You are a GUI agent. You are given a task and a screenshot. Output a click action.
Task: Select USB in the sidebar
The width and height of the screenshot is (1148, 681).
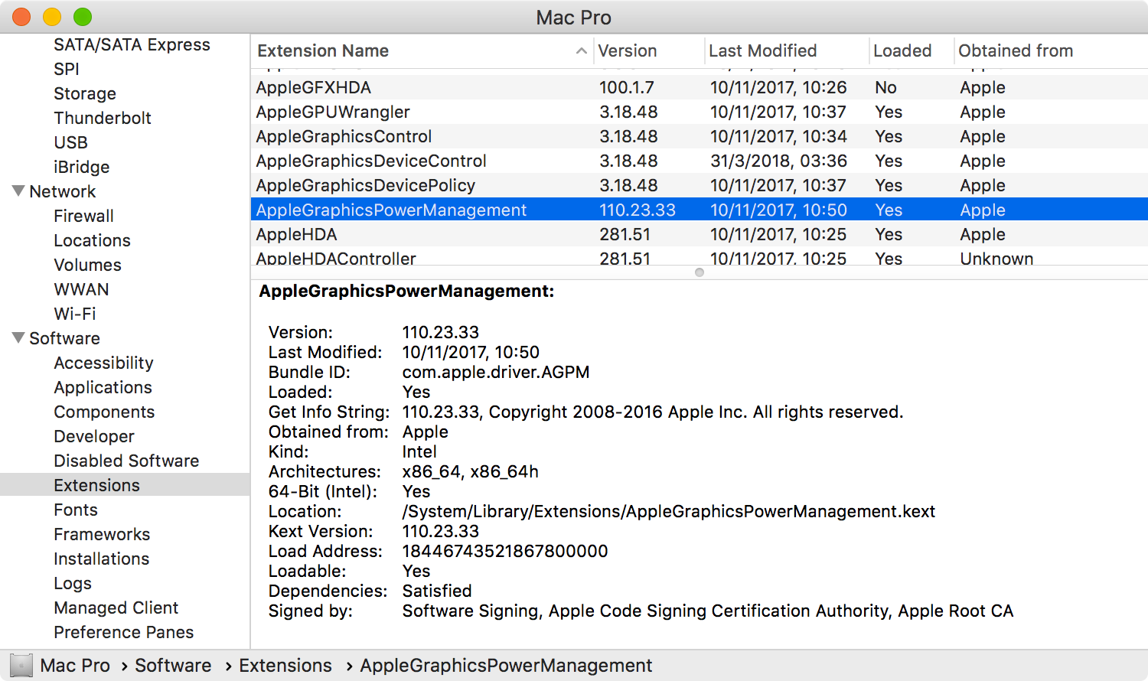(70, 142)
